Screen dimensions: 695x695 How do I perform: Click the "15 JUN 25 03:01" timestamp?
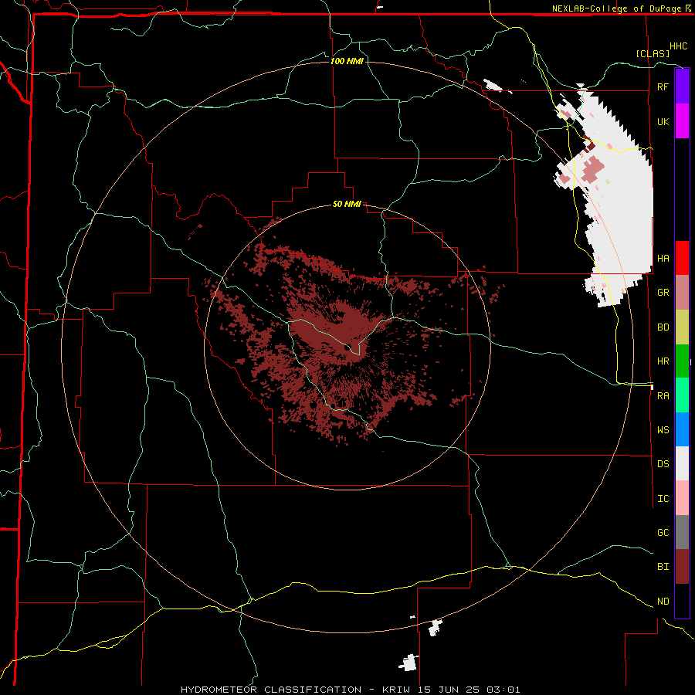470,690
